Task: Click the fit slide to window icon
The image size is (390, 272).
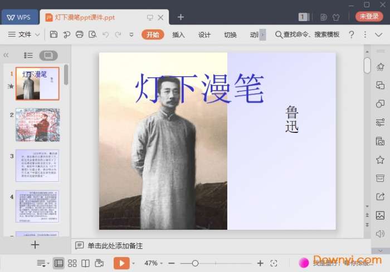Action: tap(274, 263)
